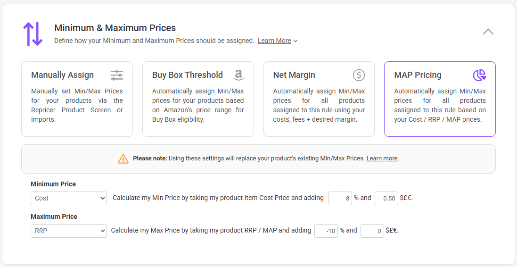Image resolution: width=517 pixels, height=267 pixels.
Task: Open the Minimum Price Cost dropdown
Action: click(69, 198)
